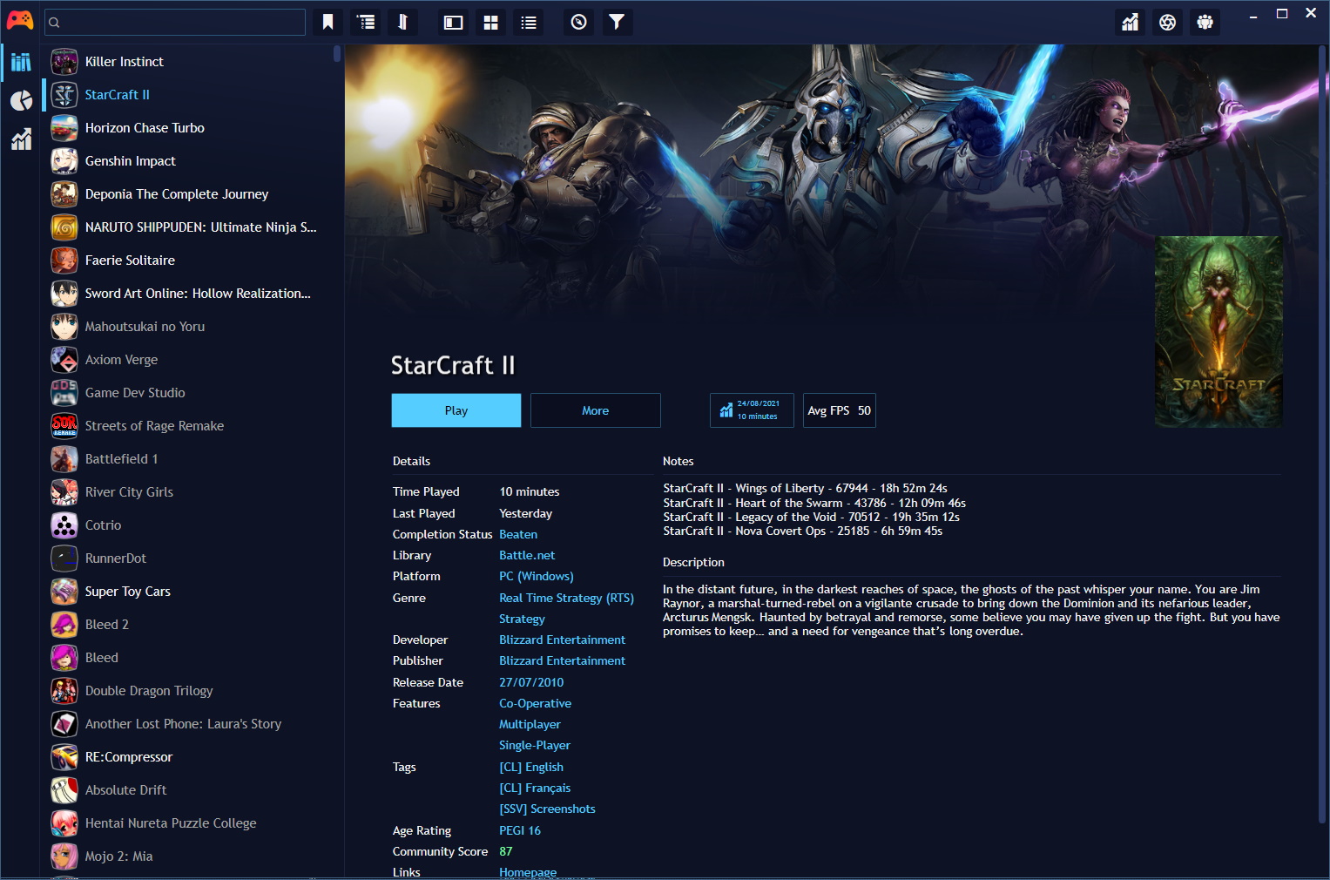Screen dimensions: 1330x880
Task: Click the PC (Windows) platform link
Action: (x=537, y=576)
